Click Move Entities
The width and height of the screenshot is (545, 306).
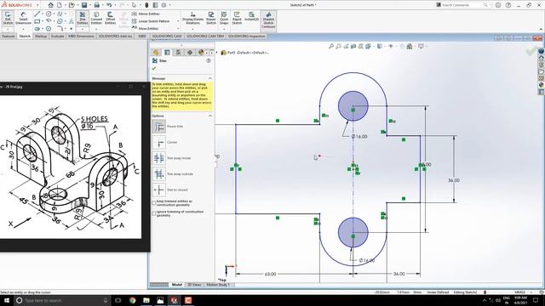[x=146, y=28]
